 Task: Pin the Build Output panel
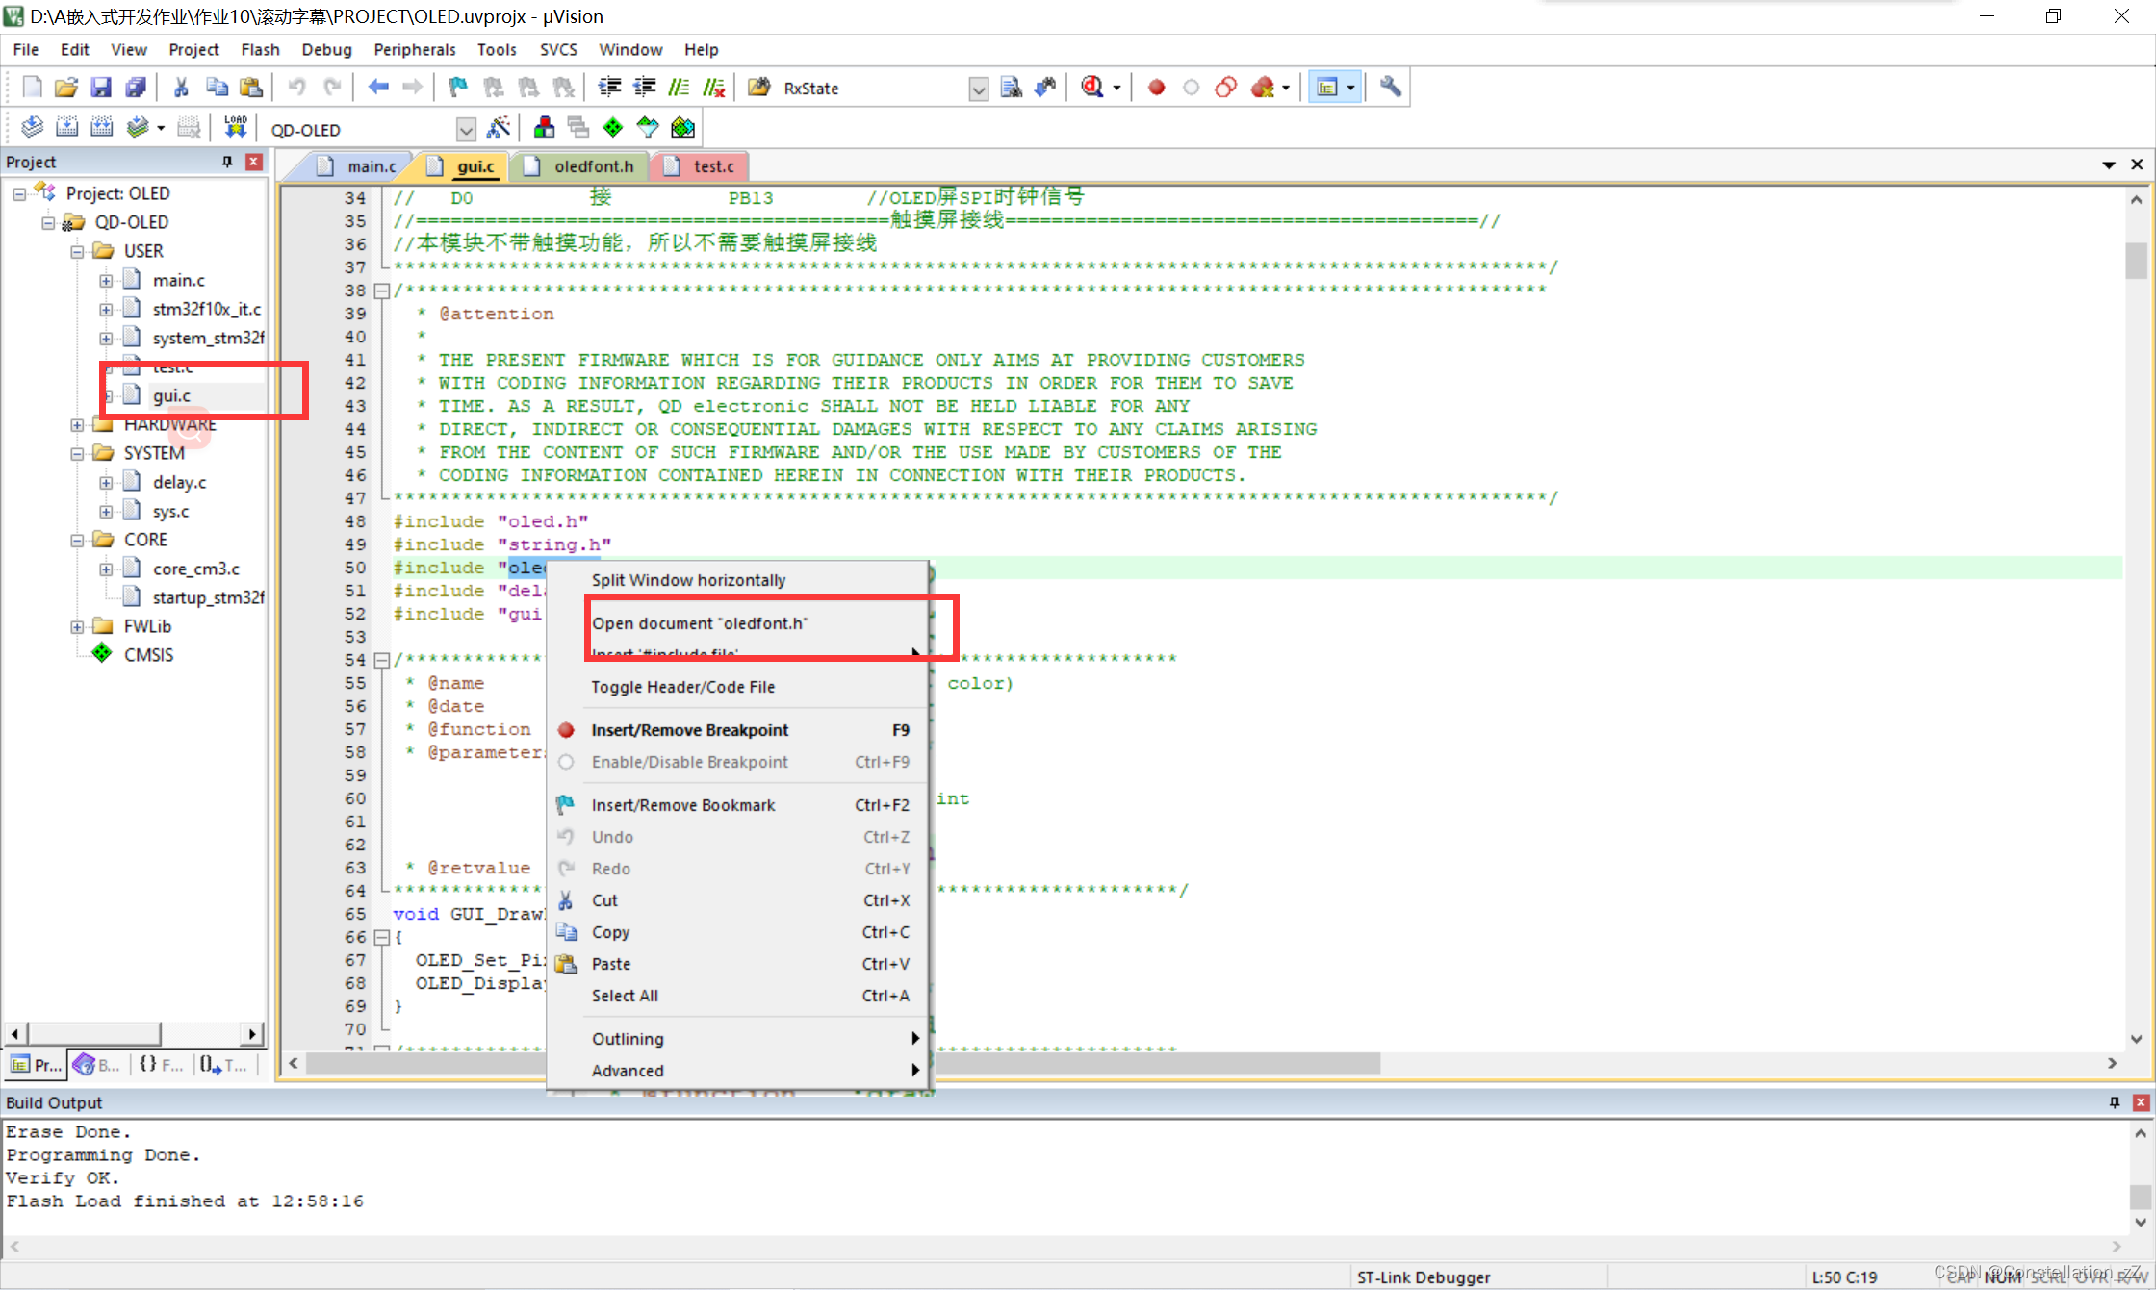coord(2114,1102)
